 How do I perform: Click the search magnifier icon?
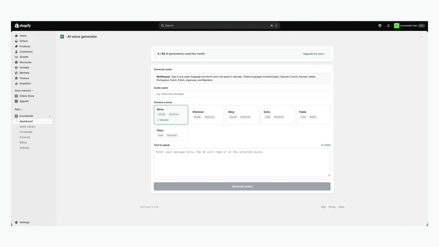coord(162,25)
